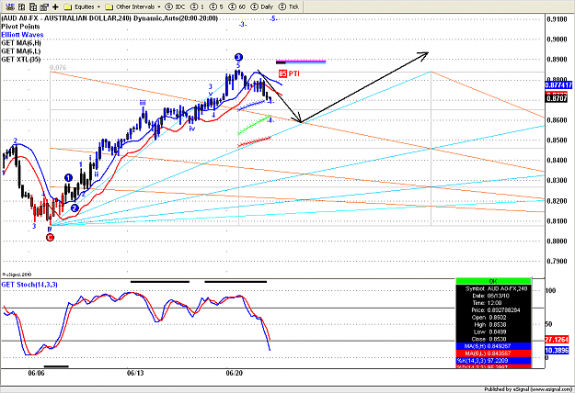
Task: Click the blue %K(14,3,3) value row
Action: (x=493, y=361)
